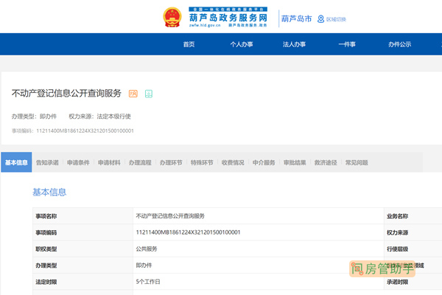
Task: Click the 事项编码 row label
Action: click(x=46, y=232)
